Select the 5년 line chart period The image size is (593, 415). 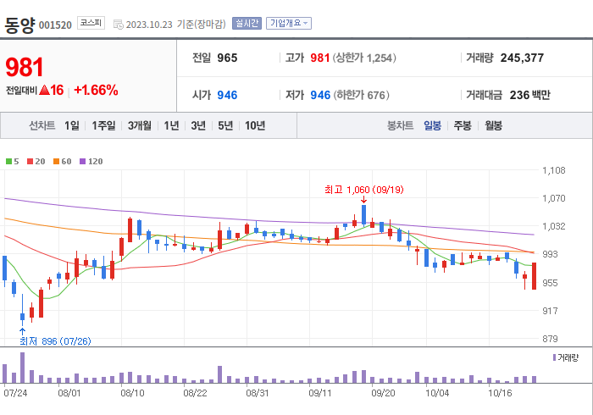click(x=225, y=125)
